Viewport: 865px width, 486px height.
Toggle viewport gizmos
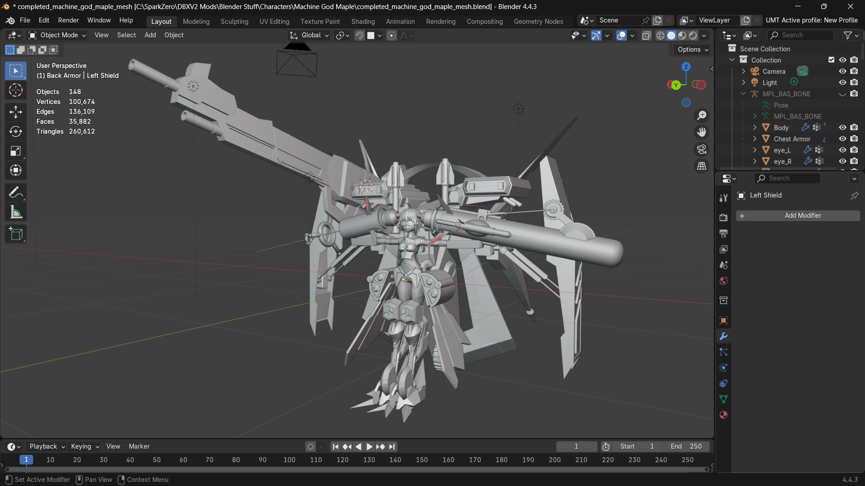(x=596, y=36)
